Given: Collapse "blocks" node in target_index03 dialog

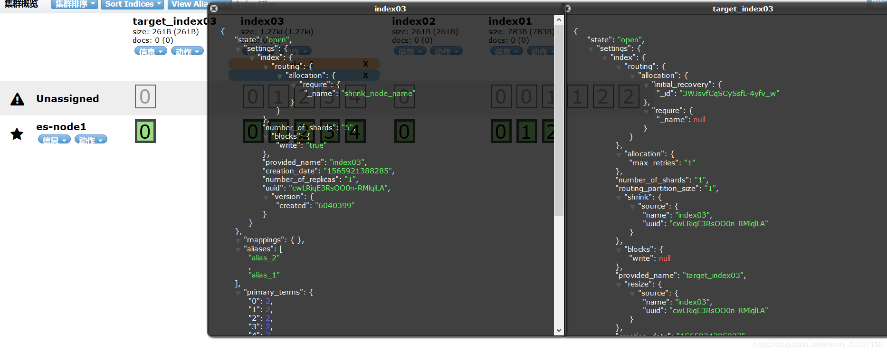Looking at the screenshot, I should tap(619, 250).
